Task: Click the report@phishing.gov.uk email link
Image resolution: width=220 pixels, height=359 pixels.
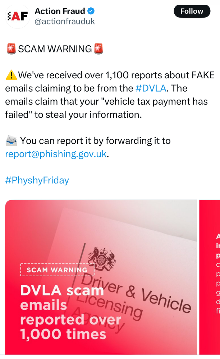Action: point(56,154)
